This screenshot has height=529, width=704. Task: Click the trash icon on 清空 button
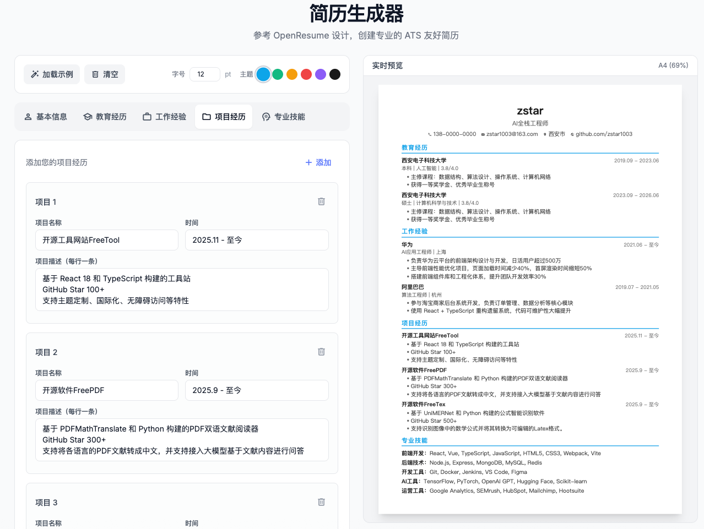pyautogui.click(x=95, y=74)
